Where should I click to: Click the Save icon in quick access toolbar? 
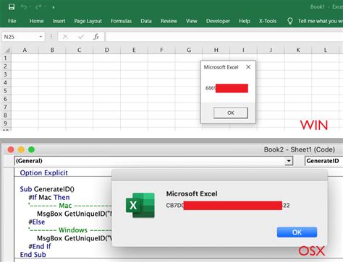point(12,7)
